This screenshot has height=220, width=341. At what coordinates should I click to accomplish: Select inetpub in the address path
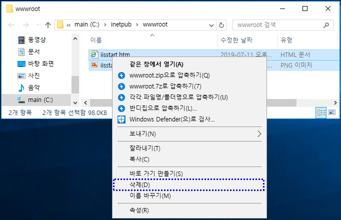point(121,24)
